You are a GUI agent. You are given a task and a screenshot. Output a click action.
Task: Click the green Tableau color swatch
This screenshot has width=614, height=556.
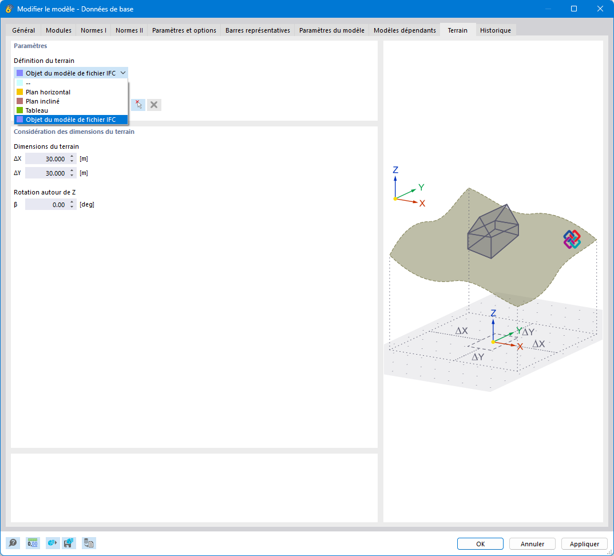click(19, 110)
